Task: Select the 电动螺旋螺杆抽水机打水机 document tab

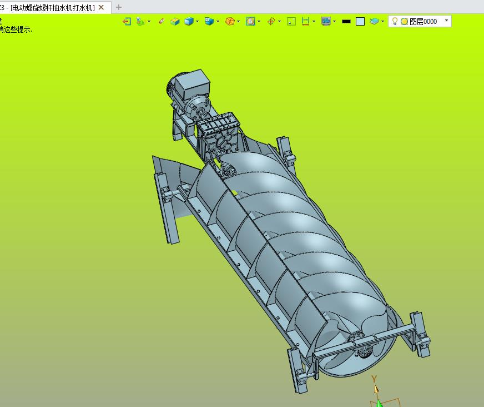Action: (x=53, y=7)
